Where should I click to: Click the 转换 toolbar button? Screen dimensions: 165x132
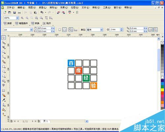point(35,23)
